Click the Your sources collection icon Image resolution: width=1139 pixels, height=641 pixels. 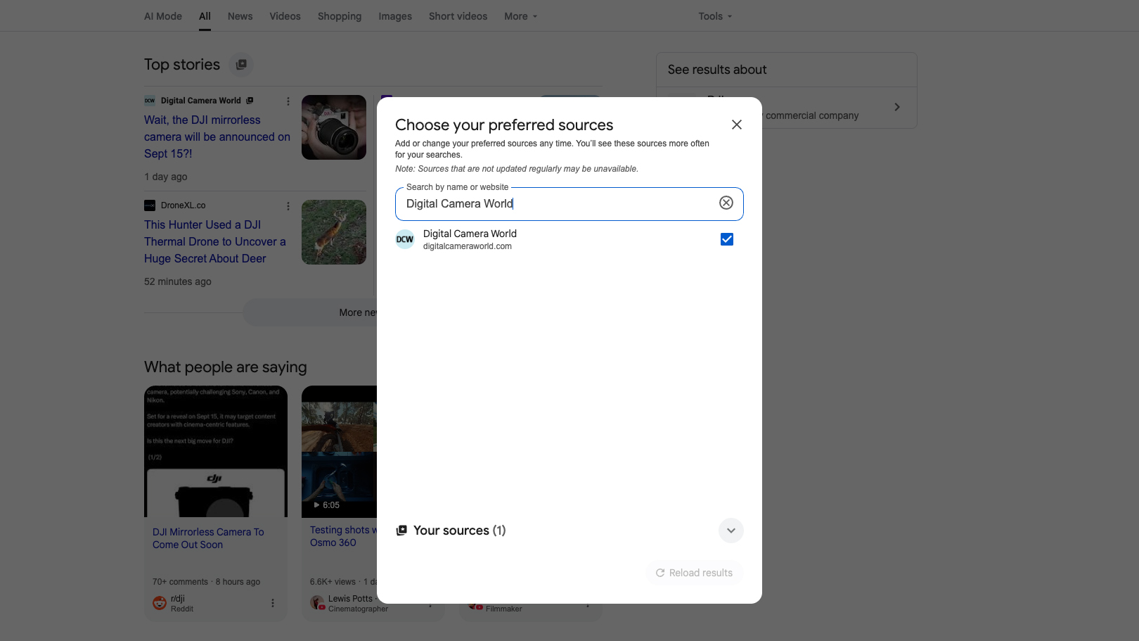click(401, 531)
